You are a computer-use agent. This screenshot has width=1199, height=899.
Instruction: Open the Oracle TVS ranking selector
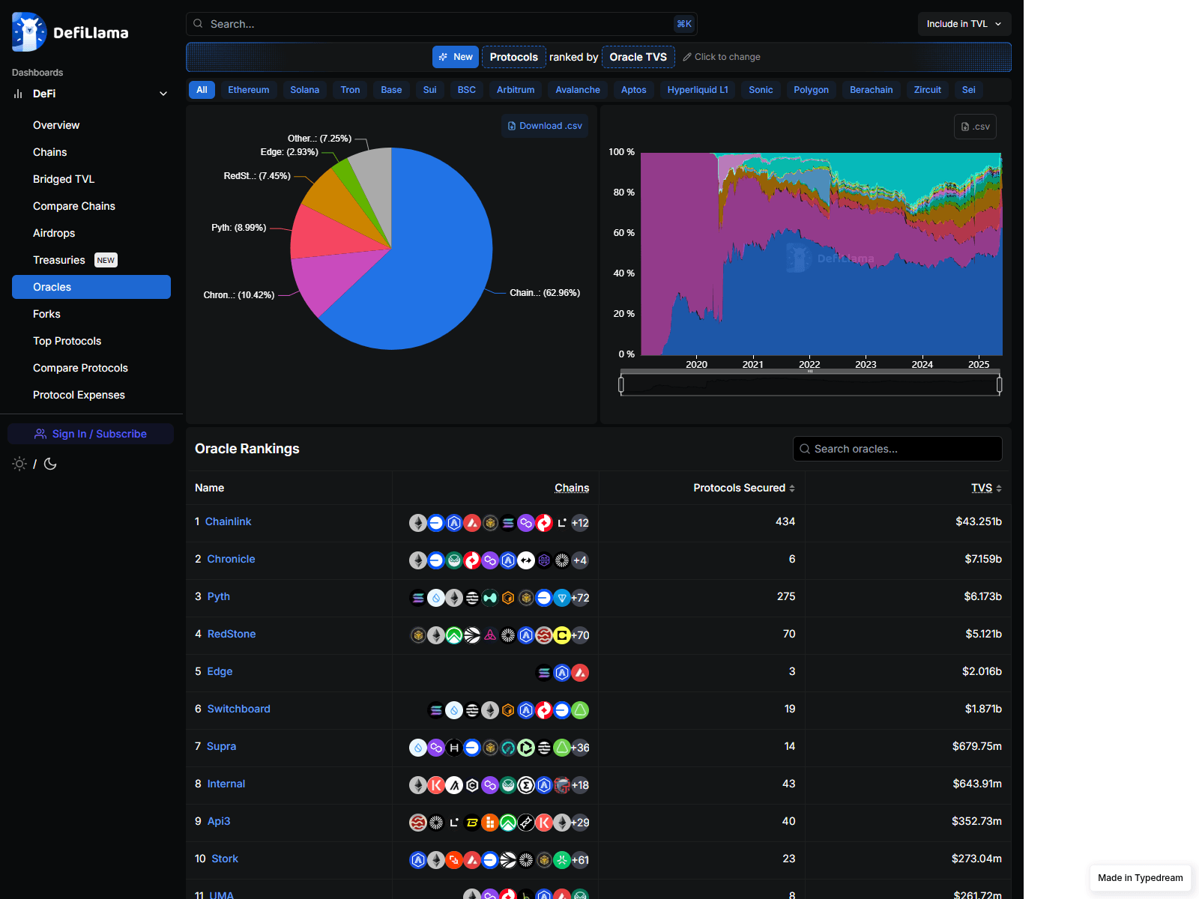coord(638,57)
